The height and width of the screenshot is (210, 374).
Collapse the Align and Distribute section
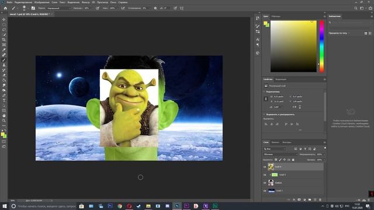click(264, 114)
